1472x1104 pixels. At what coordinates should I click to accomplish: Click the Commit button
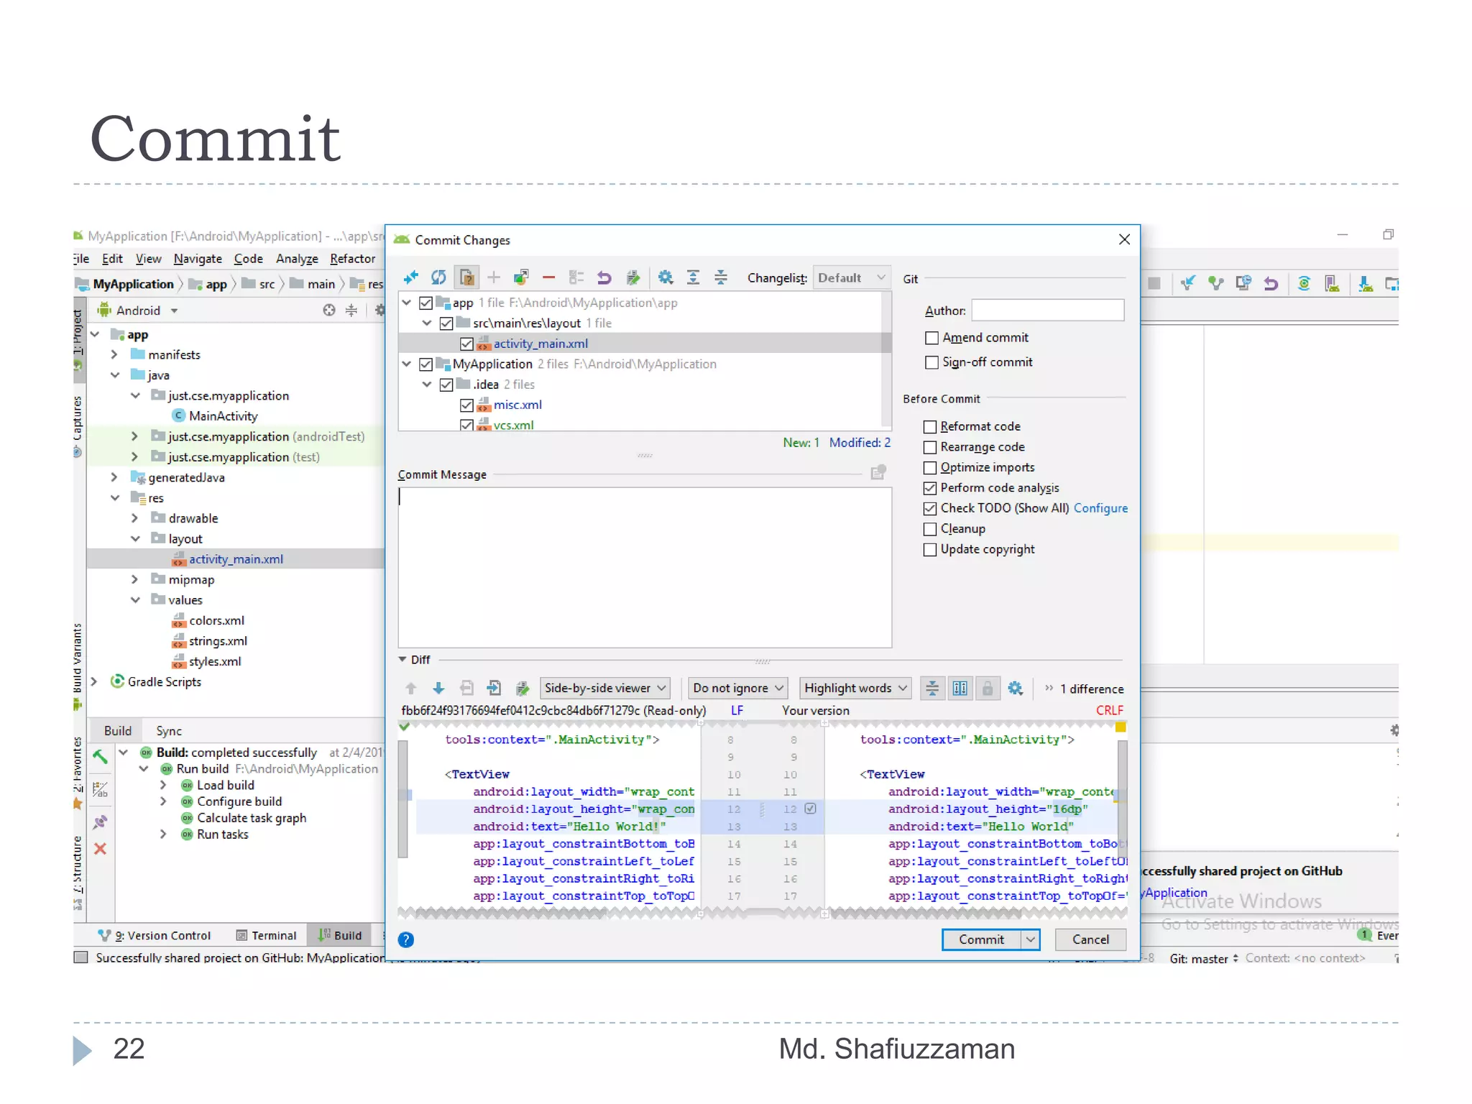982,939
